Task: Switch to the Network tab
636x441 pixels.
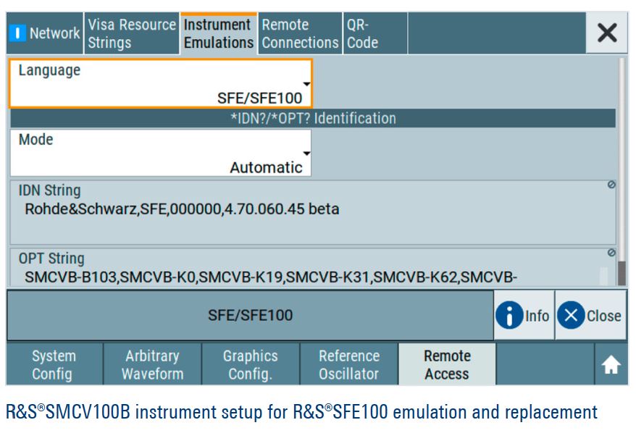Action: [x=45, y=33]
